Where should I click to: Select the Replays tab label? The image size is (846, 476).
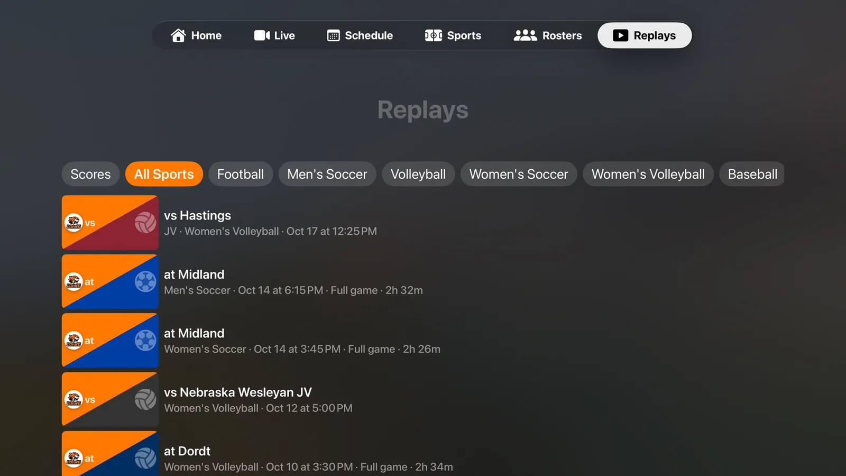coord(655,35)
